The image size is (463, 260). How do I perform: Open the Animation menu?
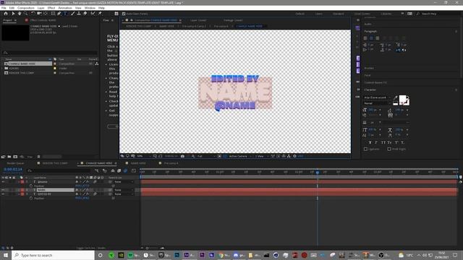[x=65, y=8]
